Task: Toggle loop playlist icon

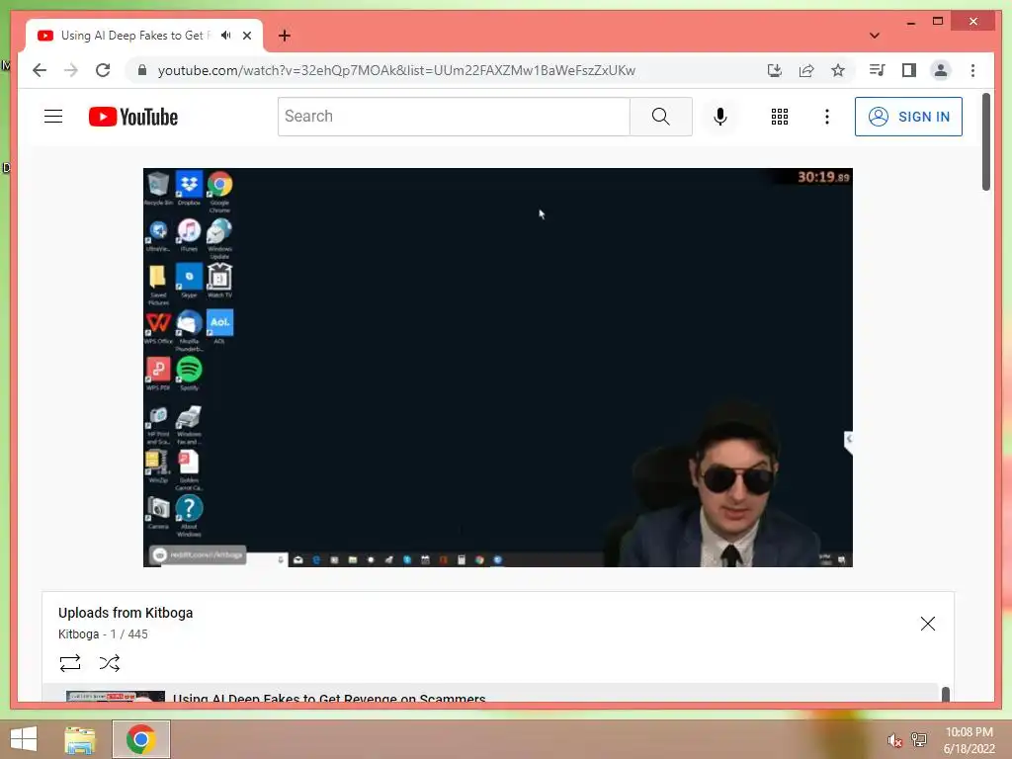Action: [70, 663]
